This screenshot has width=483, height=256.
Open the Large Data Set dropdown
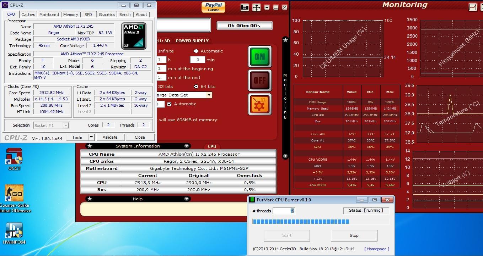209,95
